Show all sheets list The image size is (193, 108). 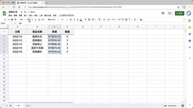point(11,106)
